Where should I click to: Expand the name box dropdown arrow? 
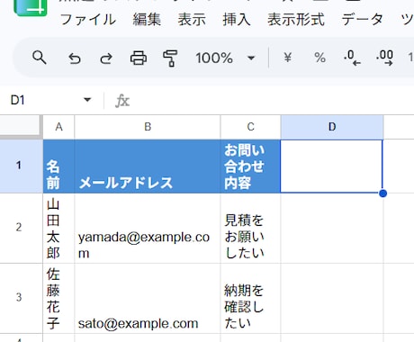(x=87, y=100)
